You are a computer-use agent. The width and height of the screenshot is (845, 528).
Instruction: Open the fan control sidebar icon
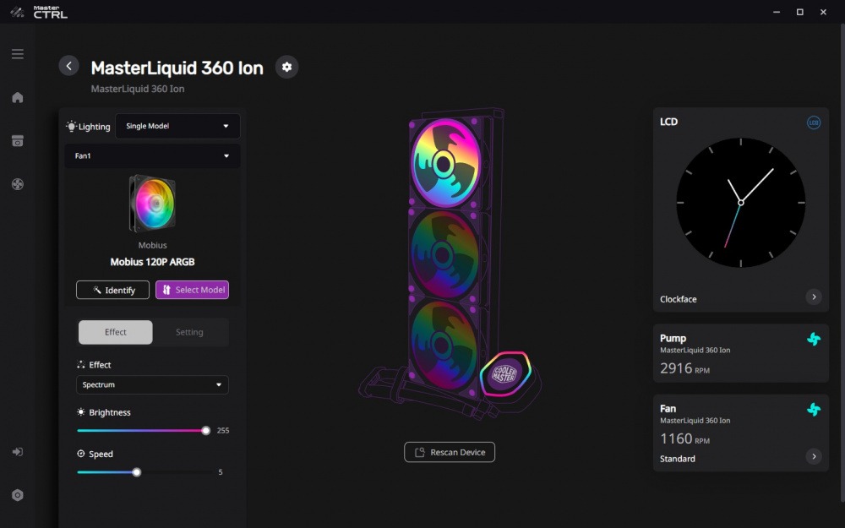[17, 184]
